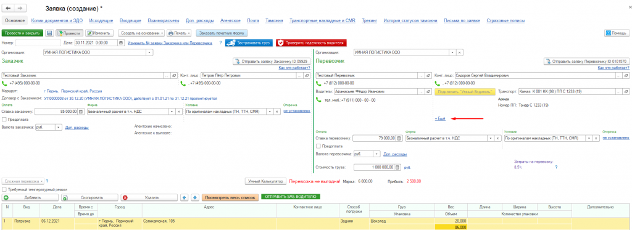This screenshot has height=230, width=632.
Task: Click Ставка заказчику amount field
Action: click(x=57, y=112)
